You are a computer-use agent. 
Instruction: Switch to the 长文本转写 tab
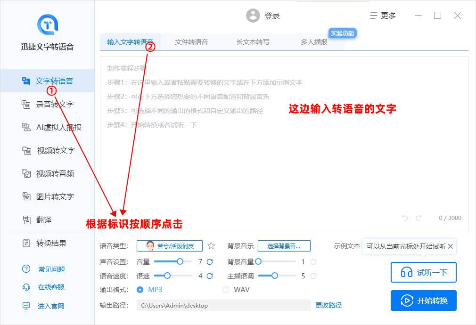point(253,42)
